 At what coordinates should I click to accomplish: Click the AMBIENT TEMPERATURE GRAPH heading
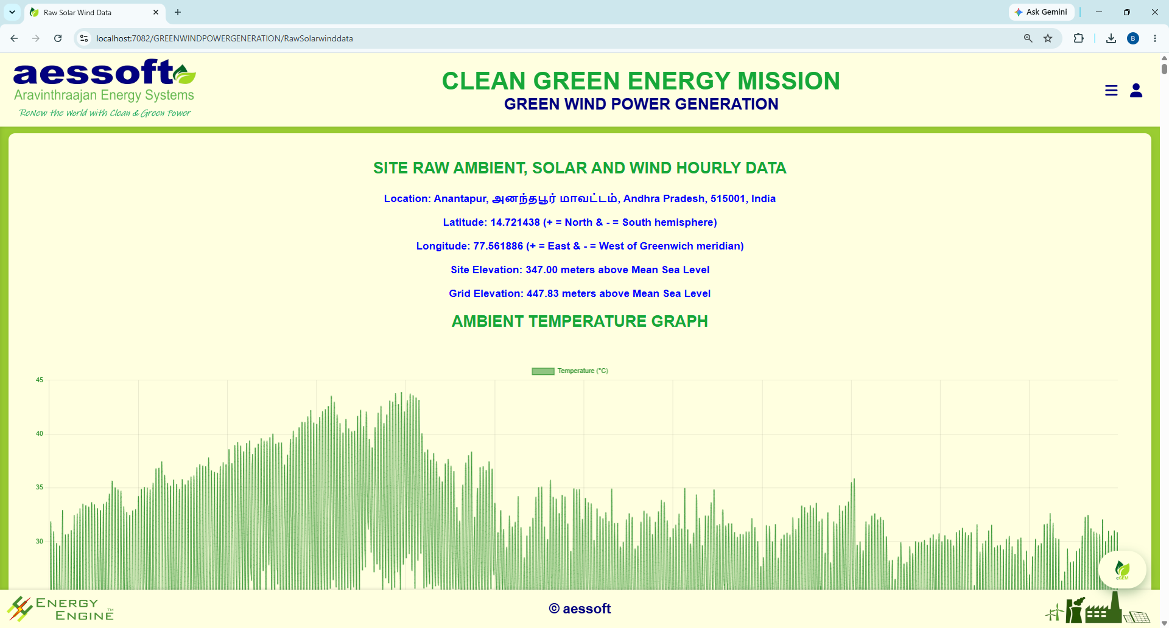(580, 321)
